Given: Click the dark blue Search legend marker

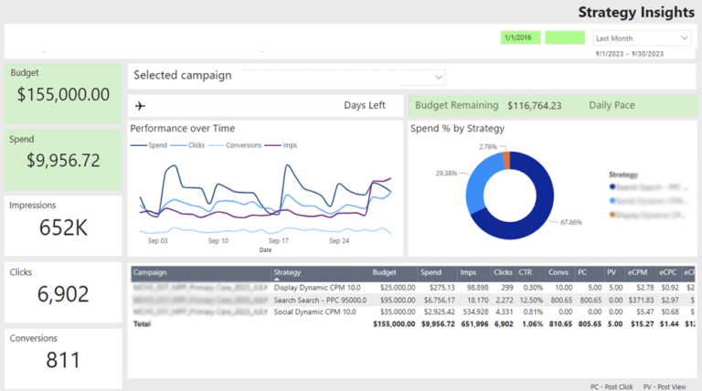Looking at the screenshot, I should tap(612, 186).
